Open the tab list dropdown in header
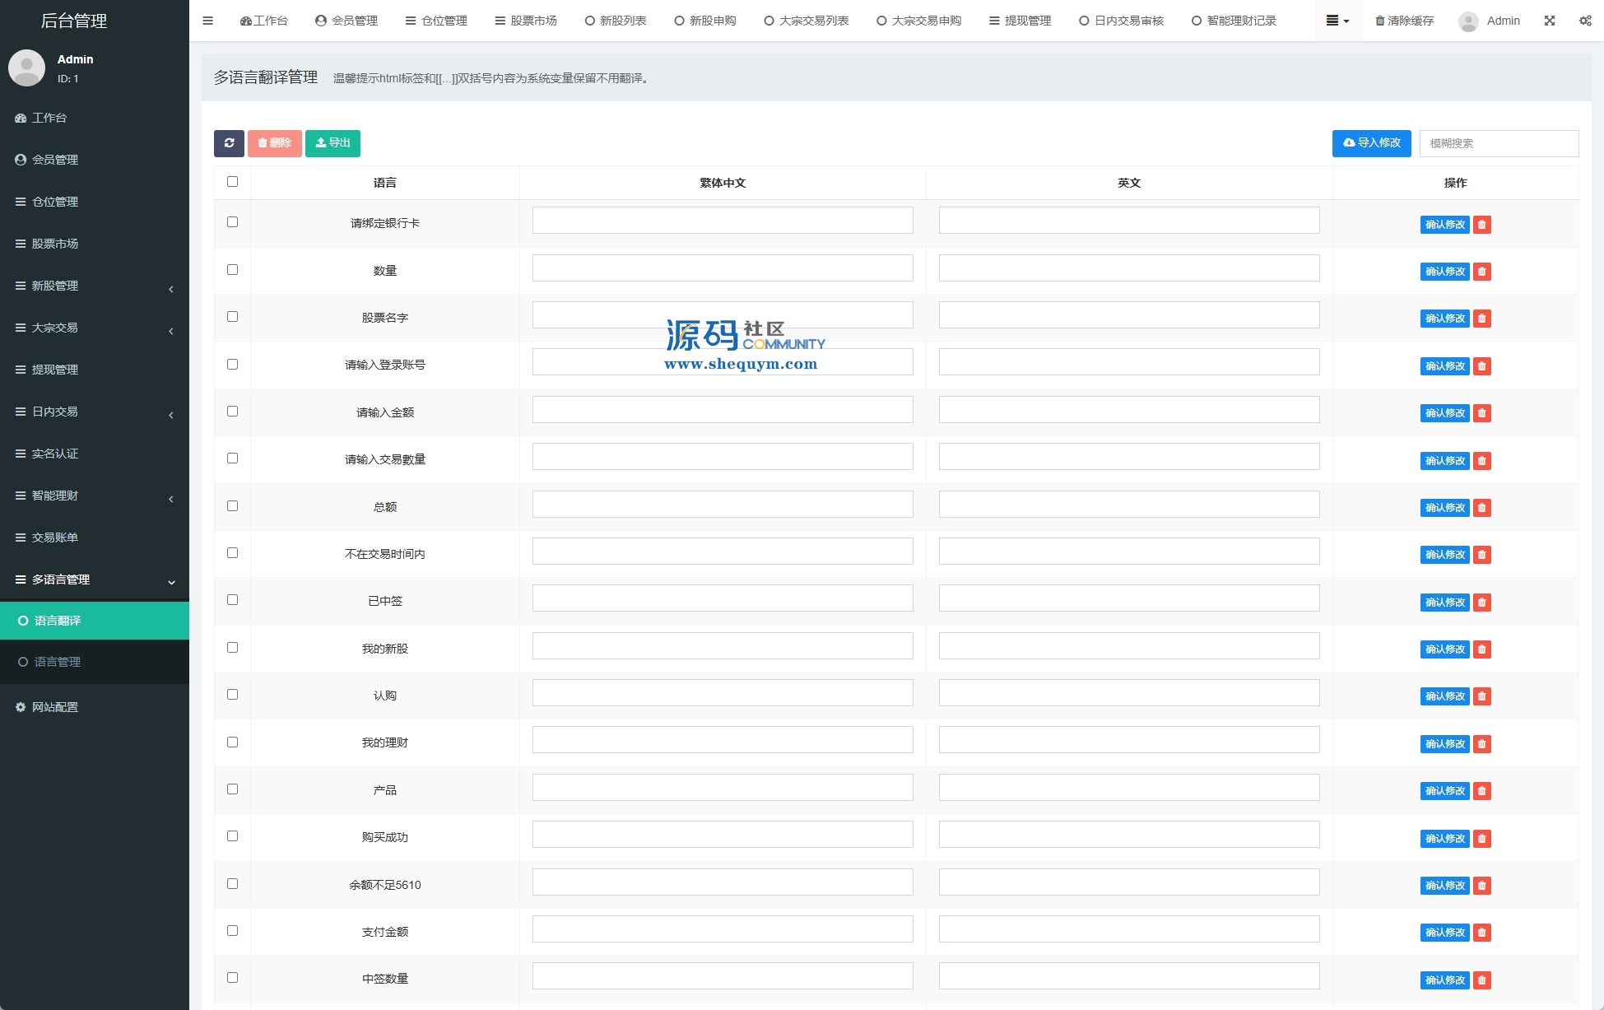Screen dimensions: 1604x1010 click(x=1337, y=21)
